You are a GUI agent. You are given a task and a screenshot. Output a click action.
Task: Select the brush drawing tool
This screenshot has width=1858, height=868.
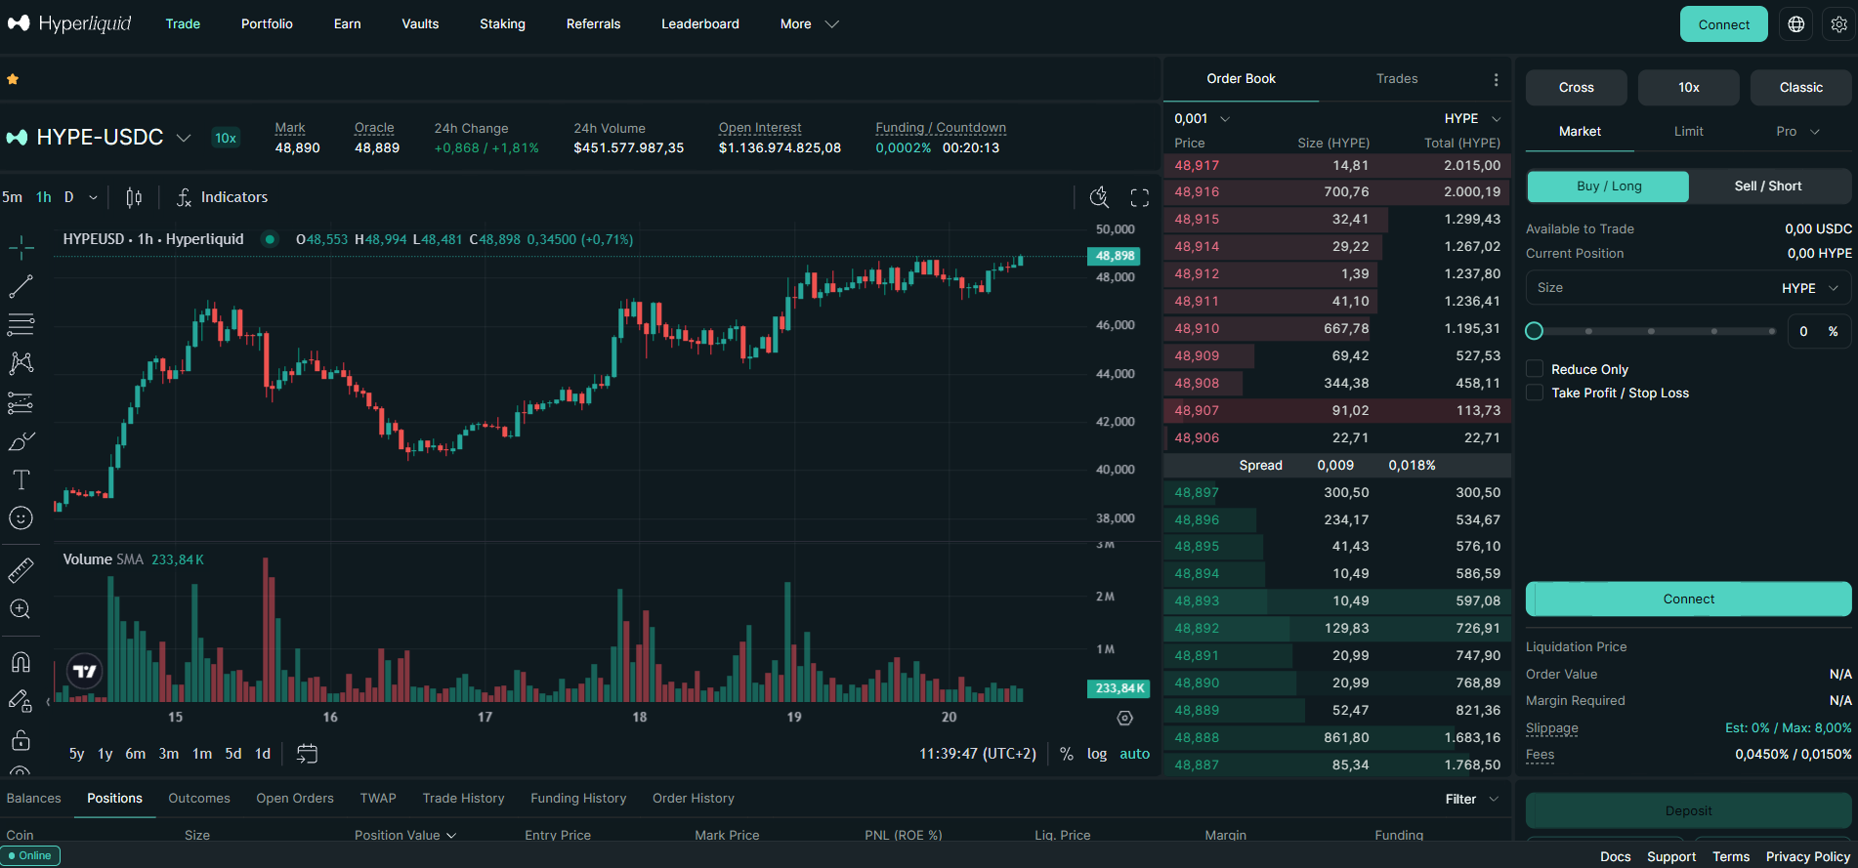(x=21, y=441)
